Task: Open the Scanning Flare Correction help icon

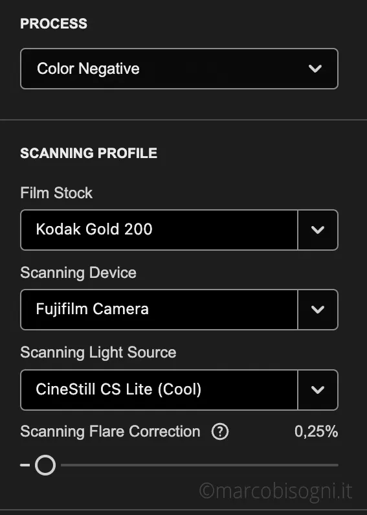Action: [x=220, y=431]
